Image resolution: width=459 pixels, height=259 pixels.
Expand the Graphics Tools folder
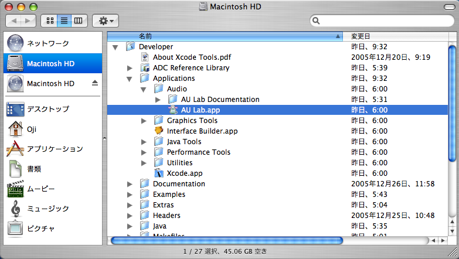point(144,121)
